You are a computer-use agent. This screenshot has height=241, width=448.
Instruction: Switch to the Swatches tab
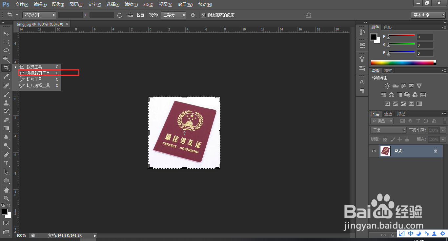click(388, 27)
